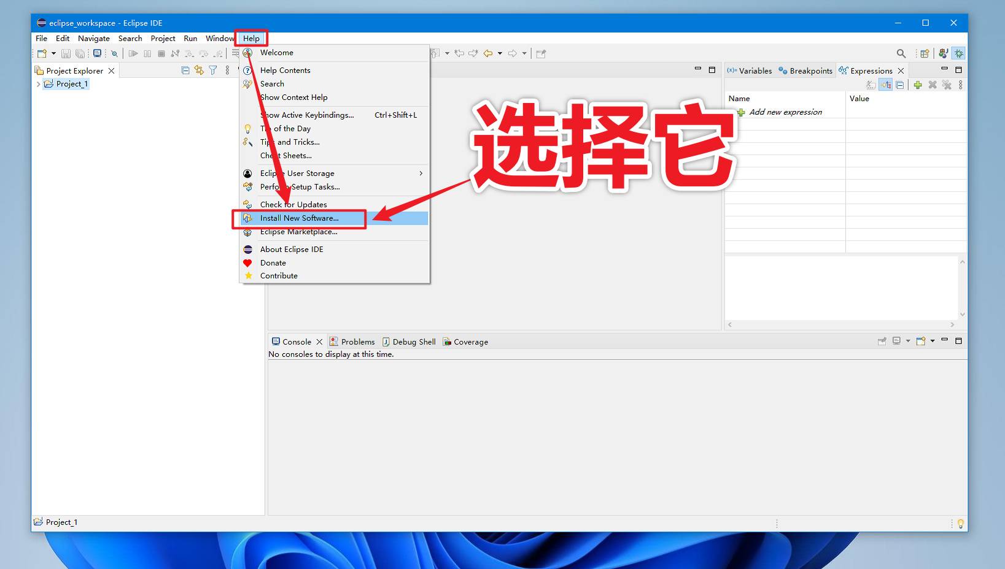The height and width of the screenshot is (569, 1005).
Task: Toggle Link with Editor in Project Explorer
Action: pyautogui.click(x=199, y=71)
